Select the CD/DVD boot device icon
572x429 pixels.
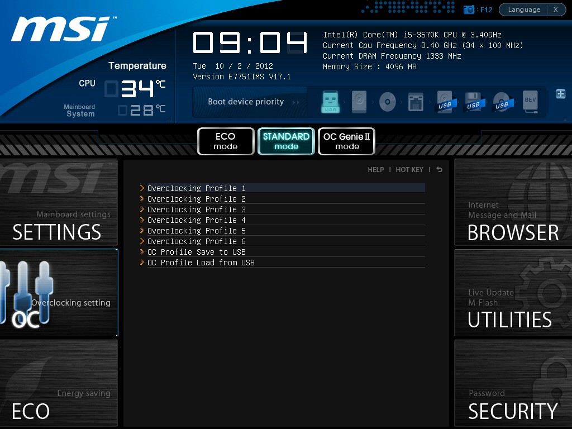(x=388, y=102)
